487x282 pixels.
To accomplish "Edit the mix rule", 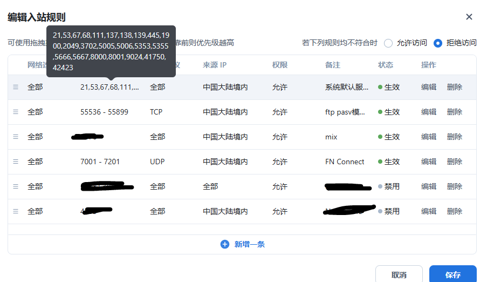I will [x=429, y=137].
